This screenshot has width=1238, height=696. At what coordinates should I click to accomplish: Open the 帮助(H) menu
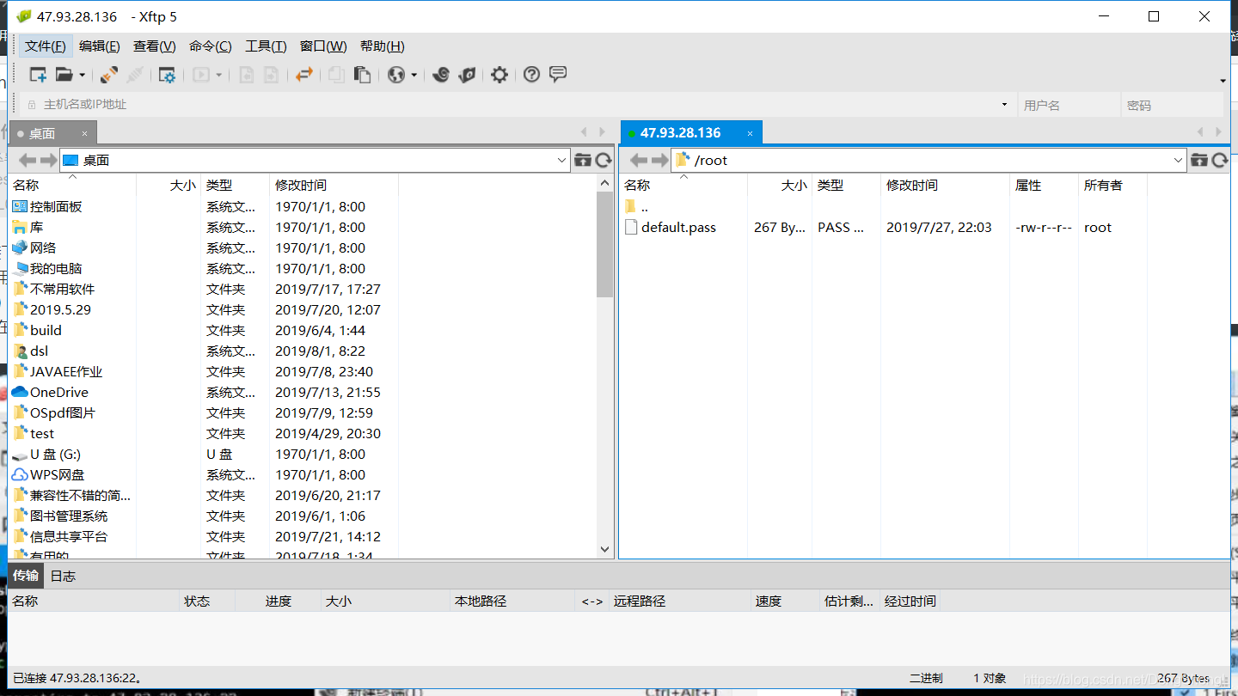[x=383, y=46]
